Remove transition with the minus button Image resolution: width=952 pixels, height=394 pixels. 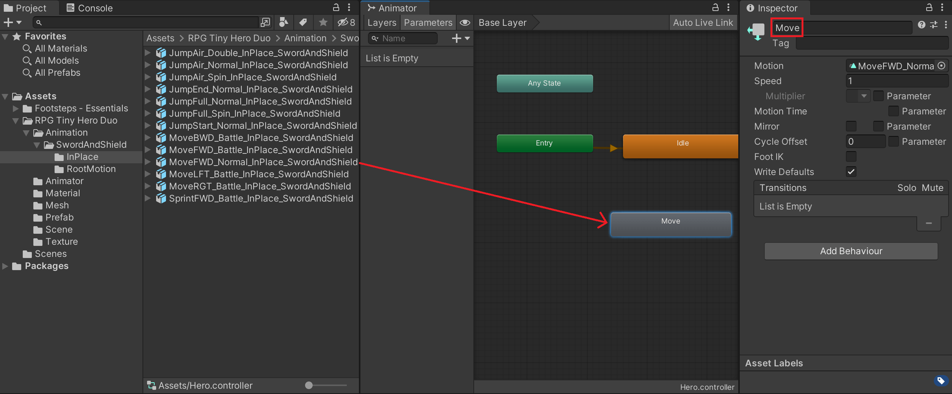click(929, 223)
